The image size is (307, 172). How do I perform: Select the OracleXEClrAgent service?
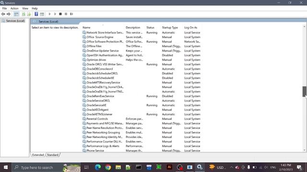pos(142,110)
